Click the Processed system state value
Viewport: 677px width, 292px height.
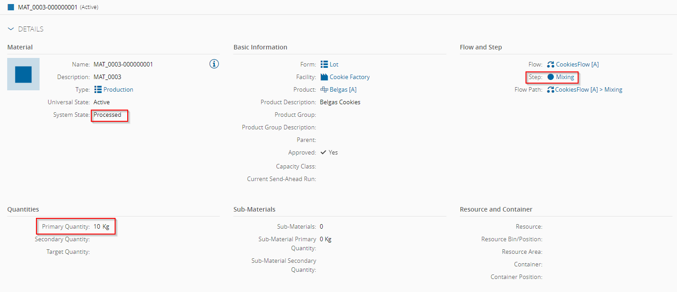[107, 115]
